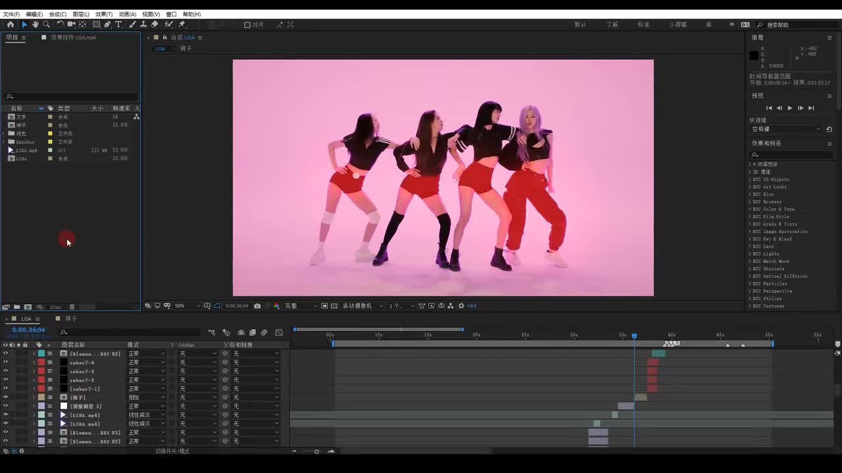Open TrkMat dropdown for saber7-3
Viewport: 842px width, 473px height.
pyautogui.click(x=198, y=371)
